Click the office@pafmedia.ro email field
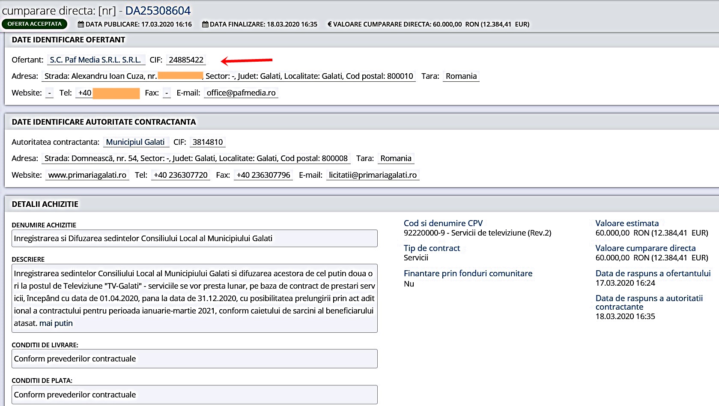 point(241,93)
